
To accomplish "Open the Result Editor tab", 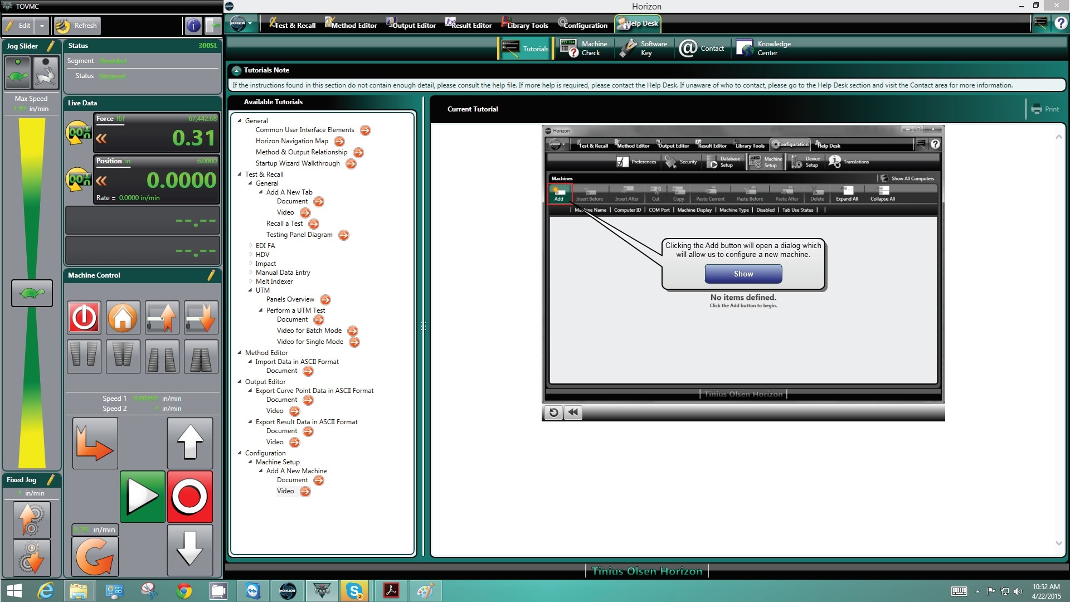I will (468, 25).
